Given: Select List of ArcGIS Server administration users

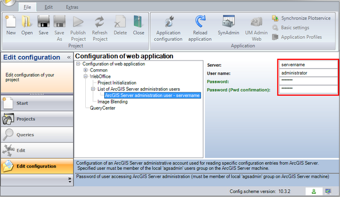Looking at the screenshot, I should pyautogui.click(x=138, y=89).
